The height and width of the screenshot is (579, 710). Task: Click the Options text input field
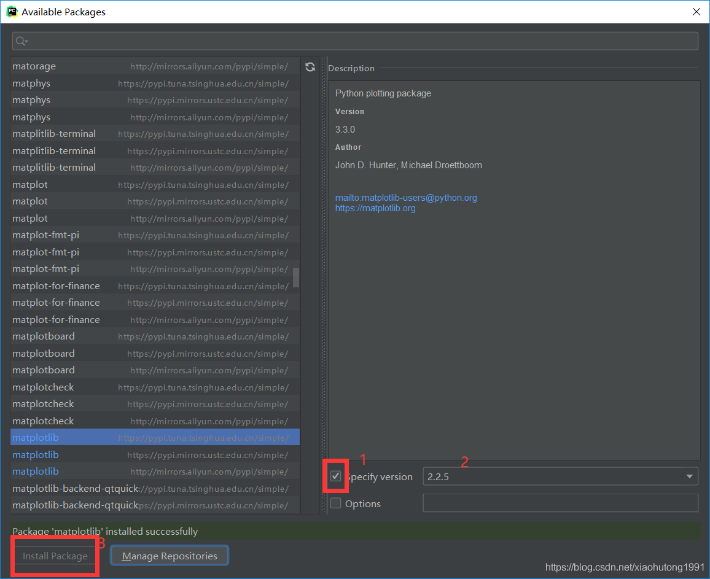point(560,503)
